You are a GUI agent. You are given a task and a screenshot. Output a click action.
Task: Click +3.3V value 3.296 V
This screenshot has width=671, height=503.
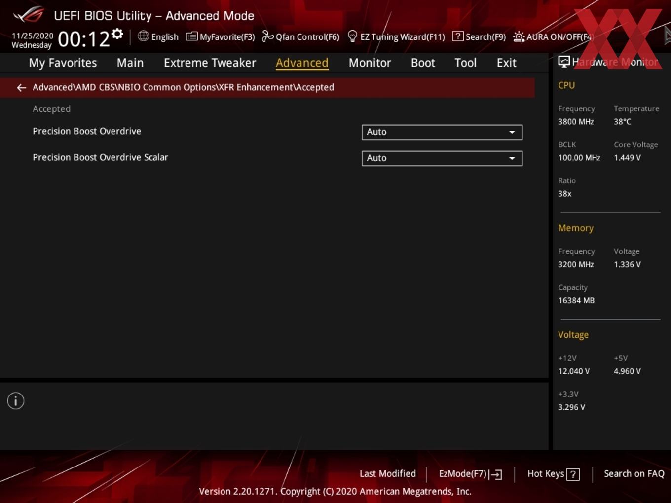[571, 407]
